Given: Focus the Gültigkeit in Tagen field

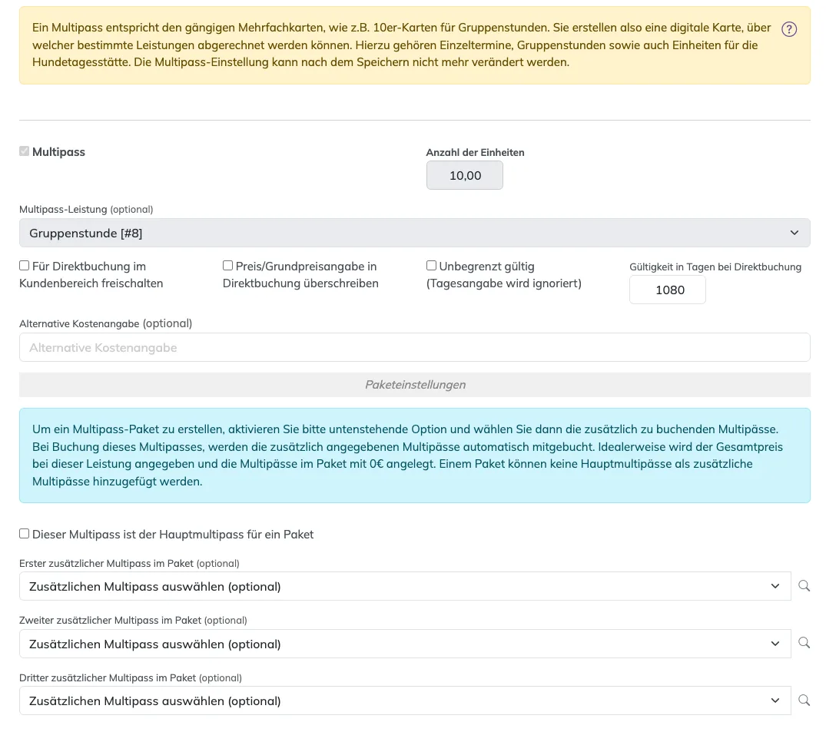Looking at the screenshot, I should (668, 290).
